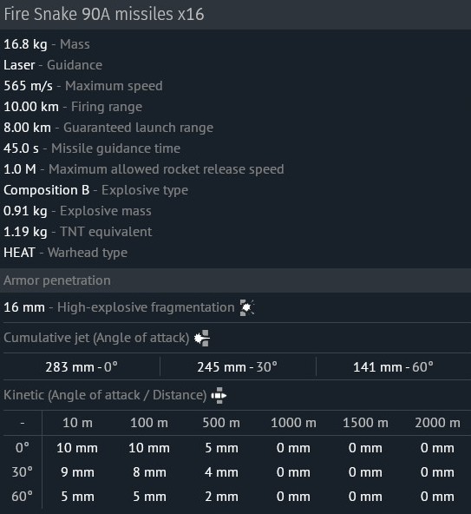
Task: Click the 283 mm - 0° cell
Action: point(82,367)
